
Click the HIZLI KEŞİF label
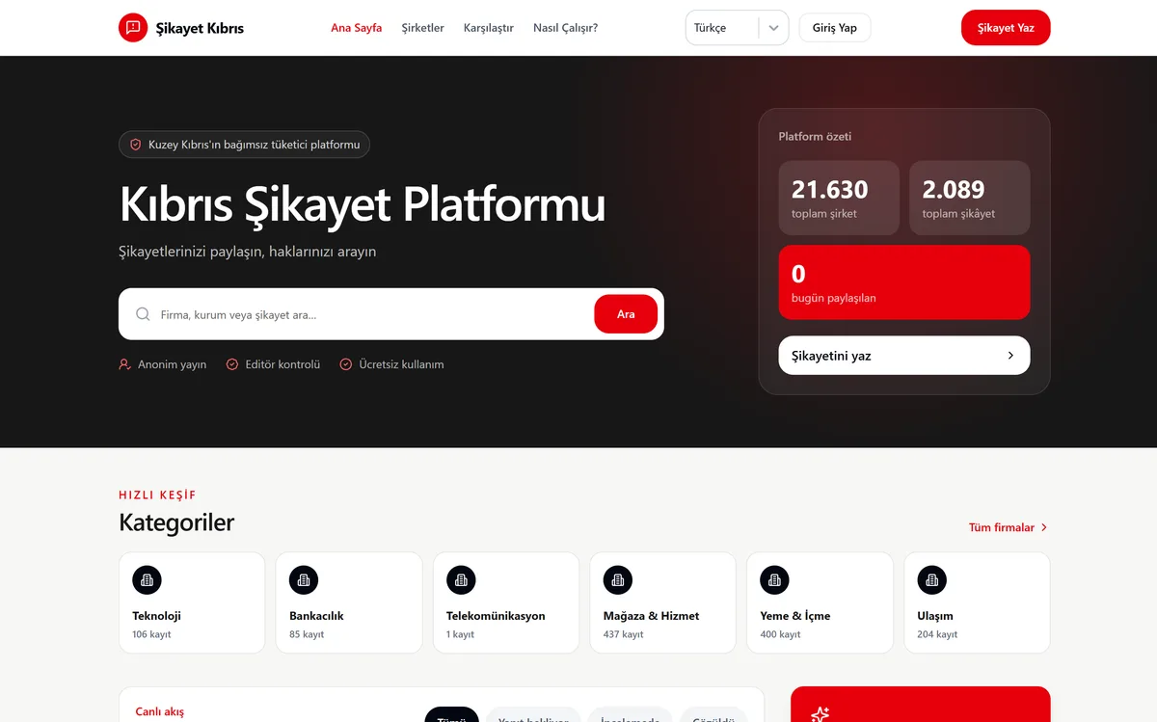point(157,495)
